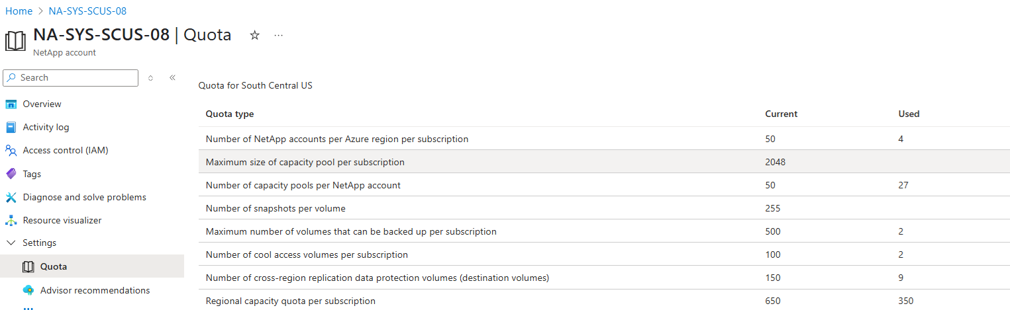
Task: Go to Home breadcrumb link
Action: [x=19, y=11]
